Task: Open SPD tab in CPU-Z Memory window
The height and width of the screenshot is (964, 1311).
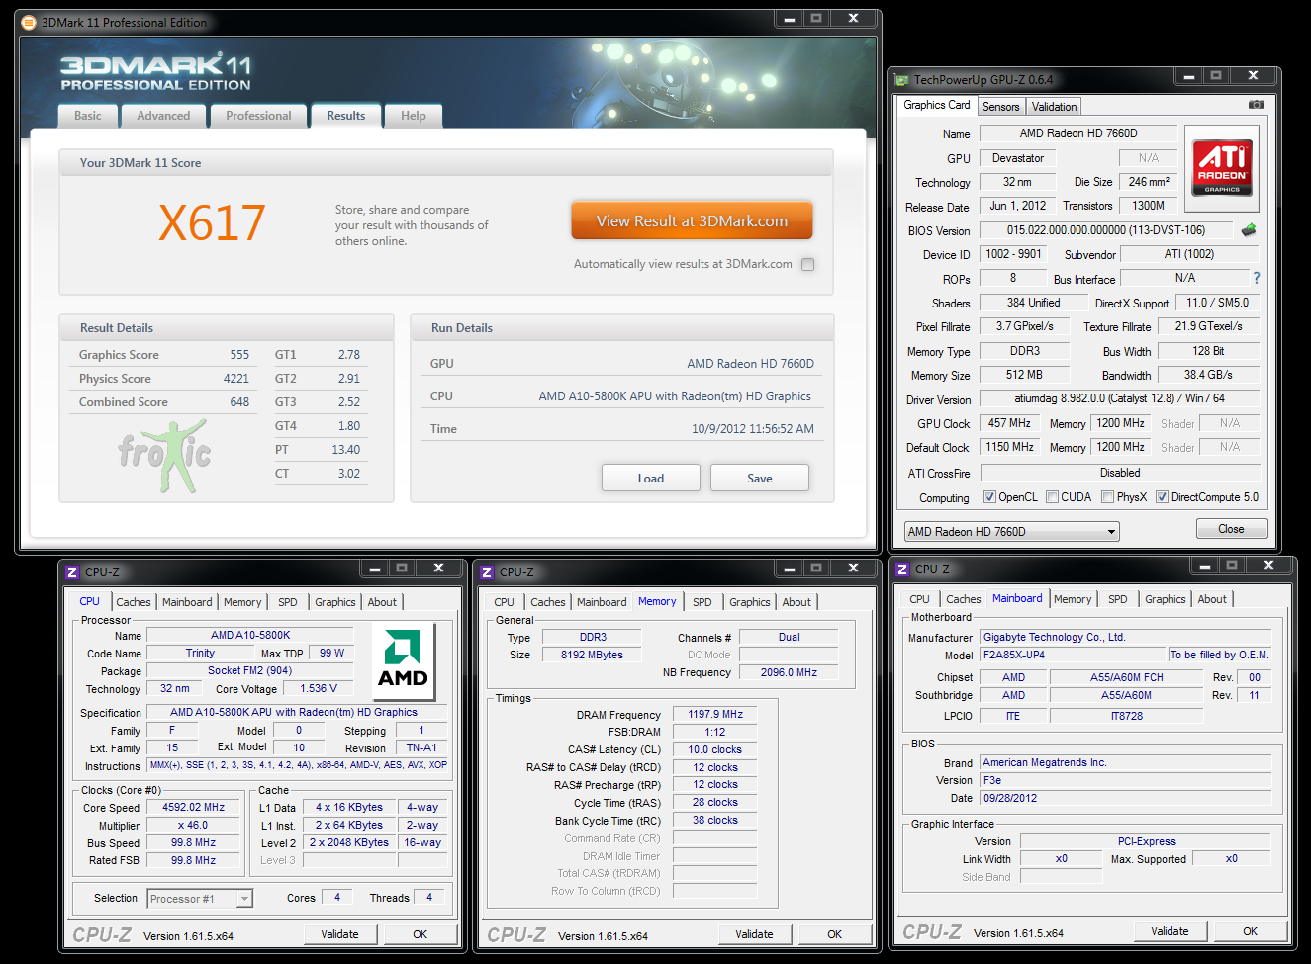Action: coord(702,602)
